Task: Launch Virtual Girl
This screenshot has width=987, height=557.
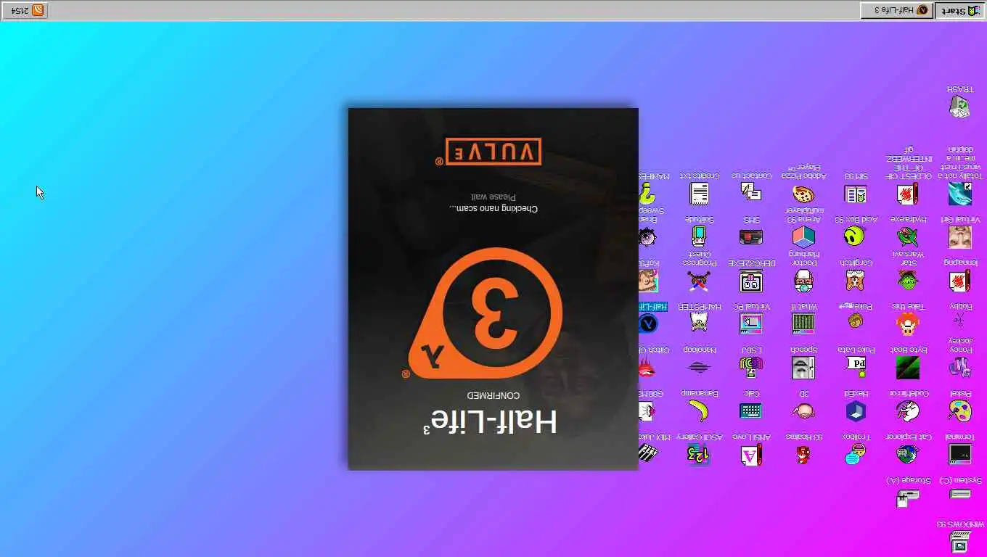Action: 959,236
